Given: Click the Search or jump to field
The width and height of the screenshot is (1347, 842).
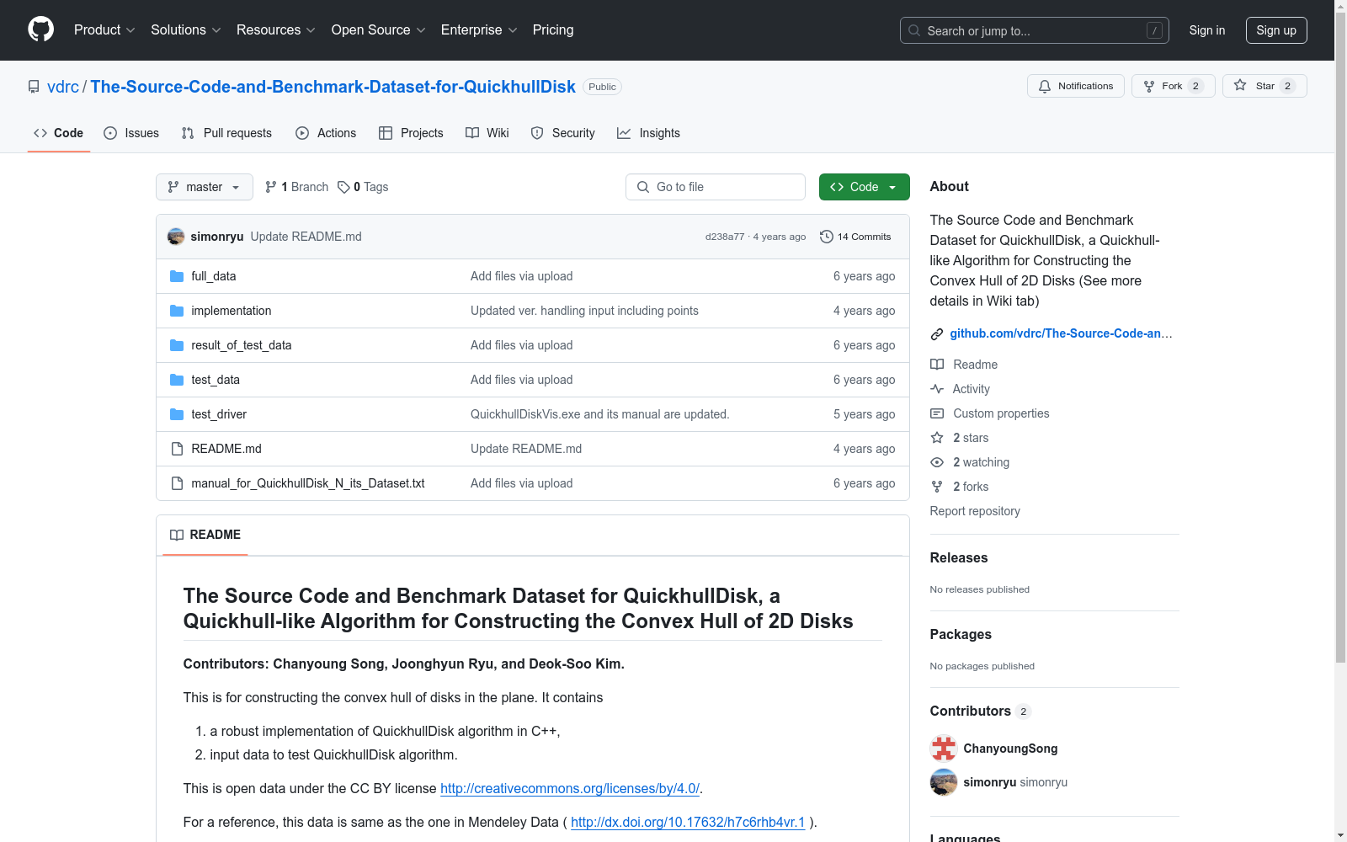Looking at the screenshot, I should 1035,30.
